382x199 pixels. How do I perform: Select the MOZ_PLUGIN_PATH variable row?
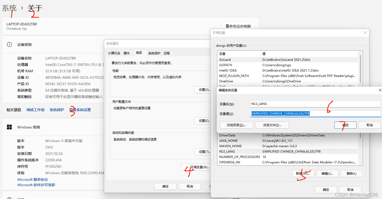(x=288, y=76)
